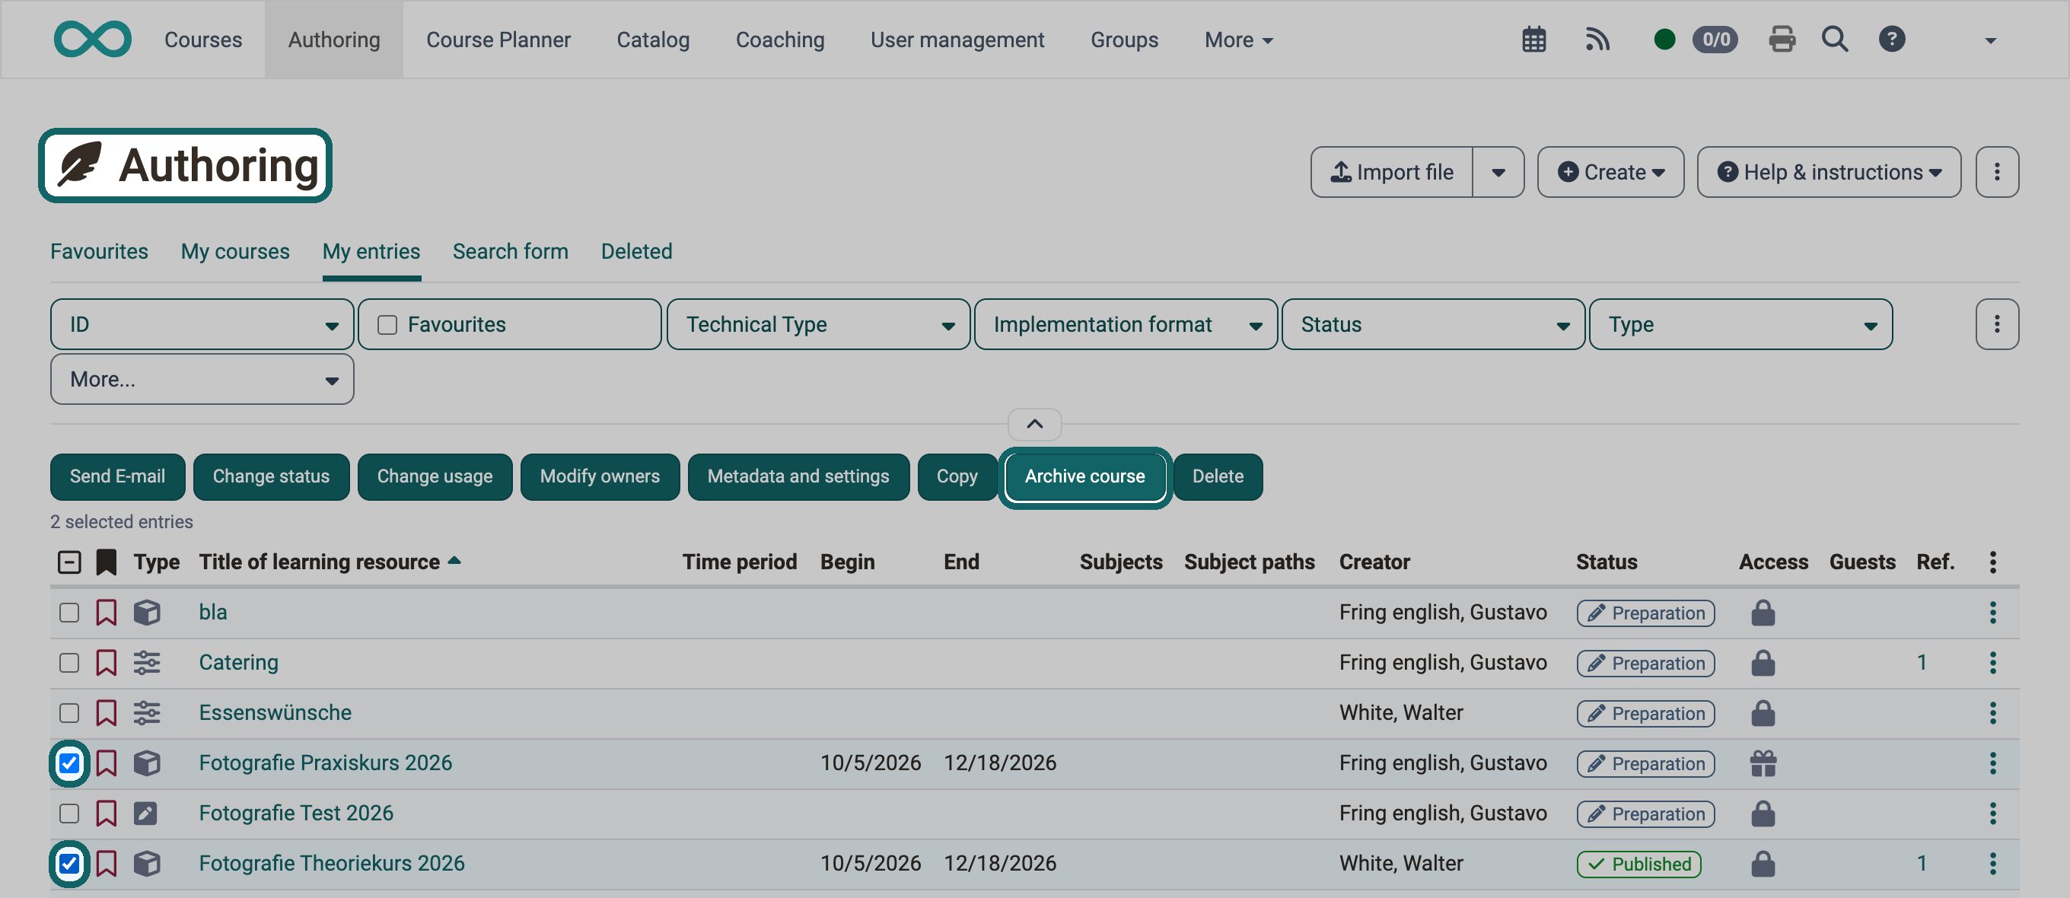Viewport: 2070px width, 898px height.
Task: Select the Catering row checkbox
Action: [x=69, y=663]
